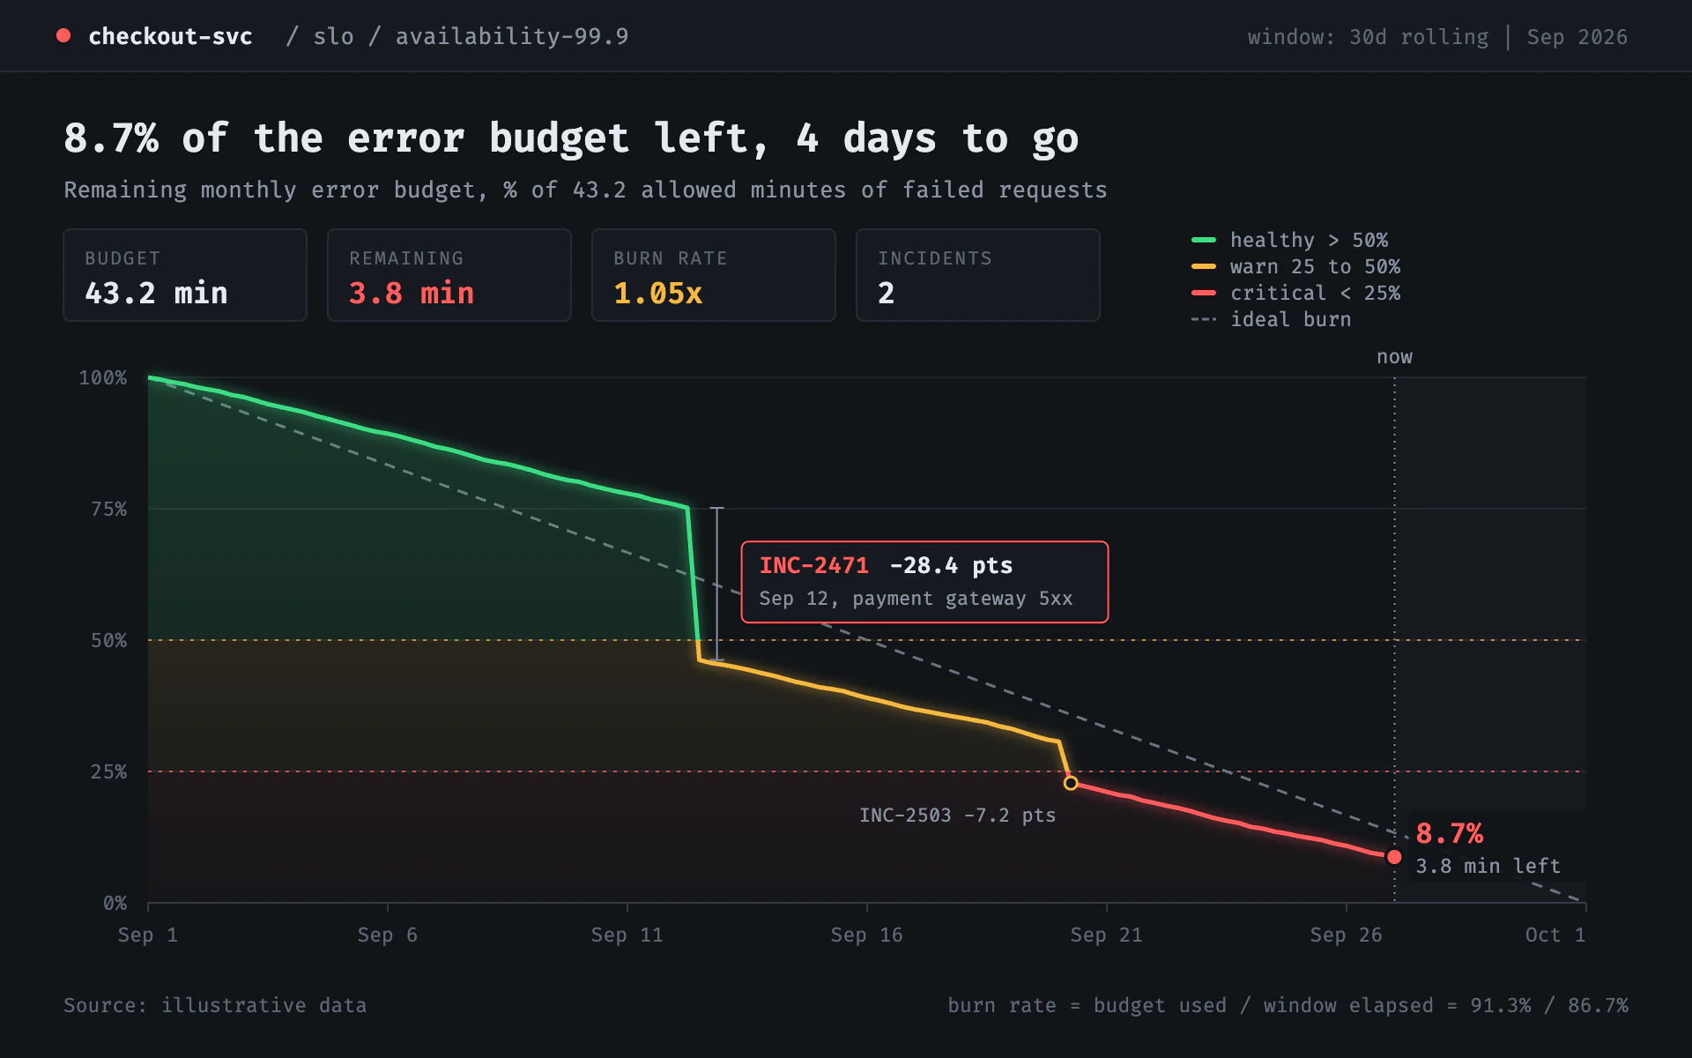Click the orange warn legend swatch
Screen dimensions: 1692x1058
click(1204, 266)
